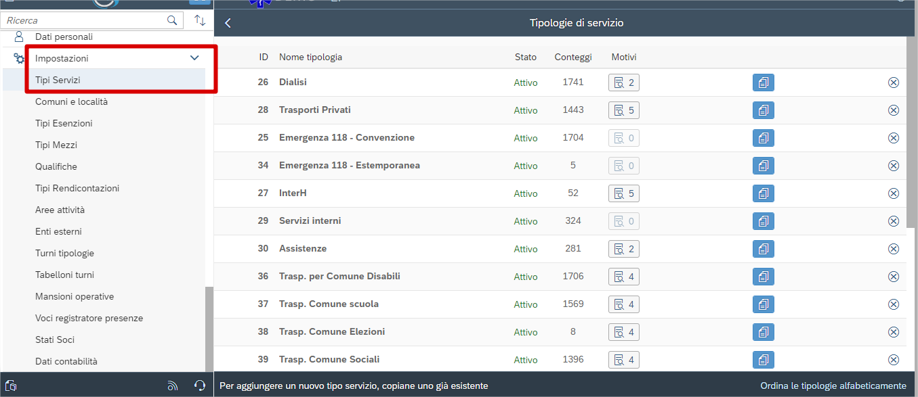Click the feed signal icon in sidebar footer
Viewport: 918px width, 397px height.
173,386
